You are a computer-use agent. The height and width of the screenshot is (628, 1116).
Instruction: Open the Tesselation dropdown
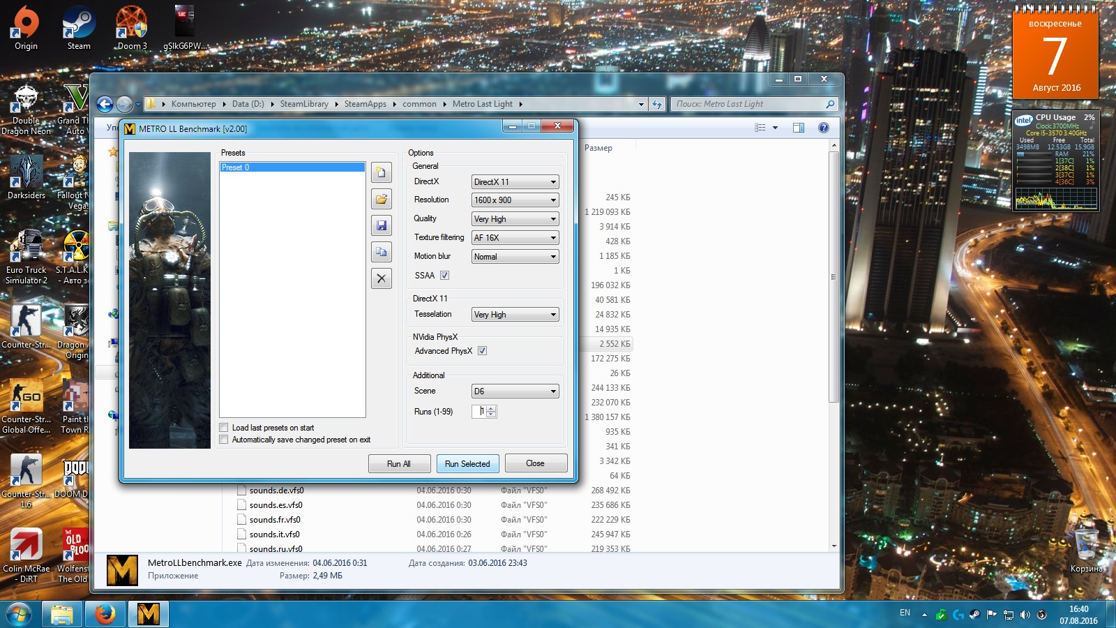click(x=515, y=315)
